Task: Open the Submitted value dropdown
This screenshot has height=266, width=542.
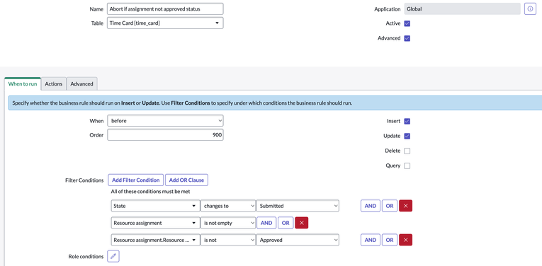Action: click(298, 206)
